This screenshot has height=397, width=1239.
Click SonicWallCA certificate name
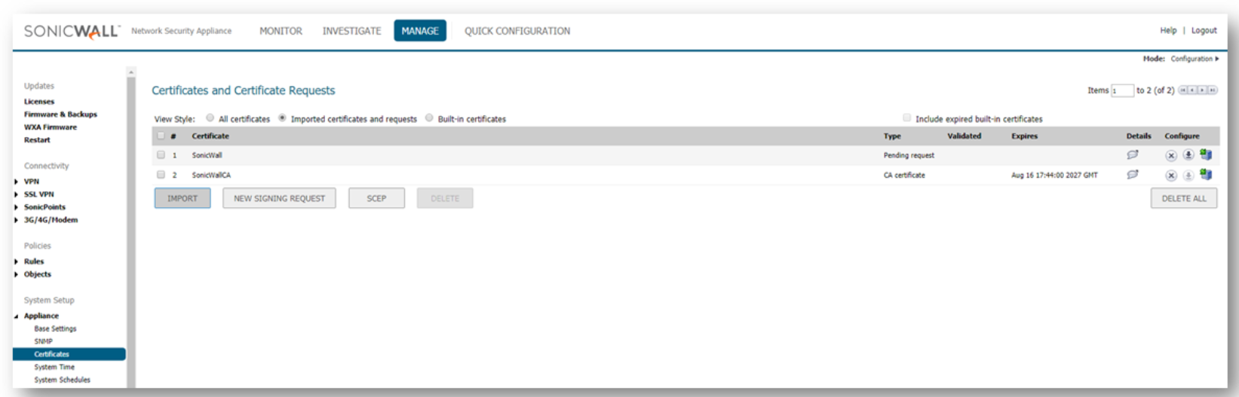click(x=211, y=175)
